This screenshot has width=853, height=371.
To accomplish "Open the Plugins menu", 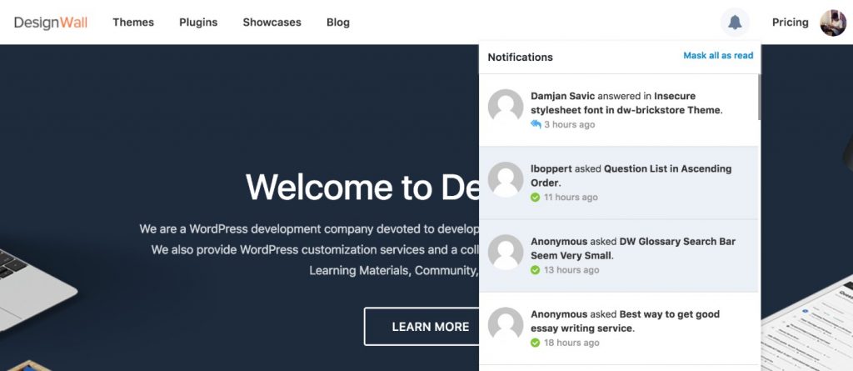I will click(x=198, y=23).
